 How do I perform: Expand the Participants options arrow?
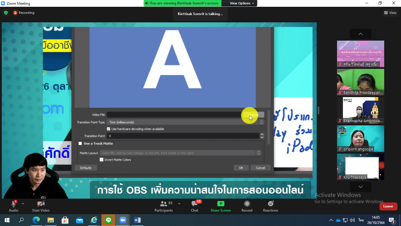[x=179, y=204]
